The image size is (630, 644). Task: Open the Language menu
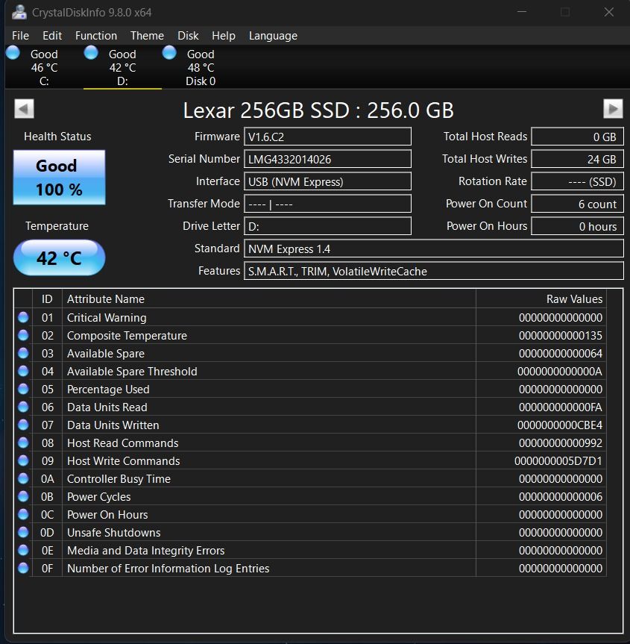273,36
